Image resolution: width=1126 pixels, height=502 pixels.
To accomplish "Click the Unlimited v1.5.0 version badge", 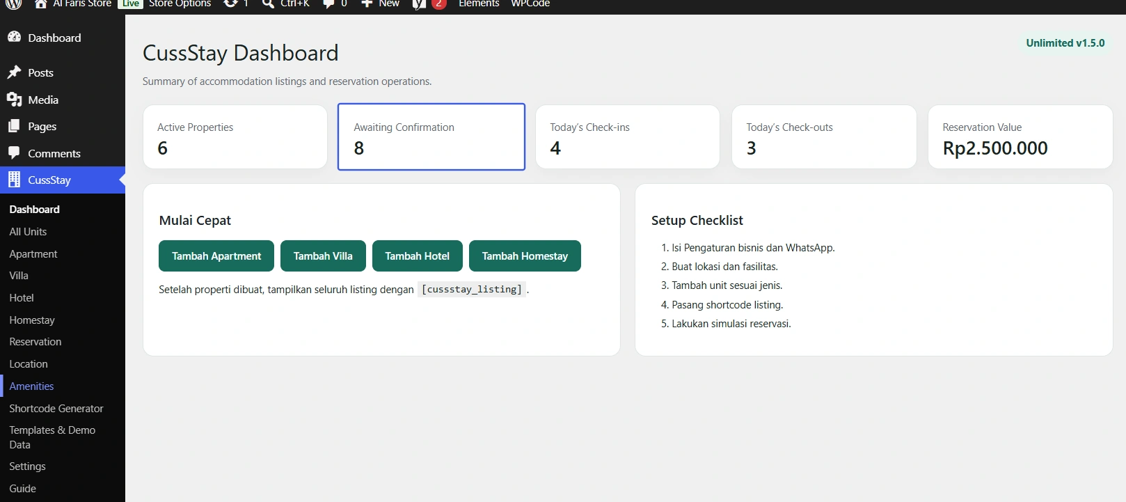I will tap(1065, 43).
